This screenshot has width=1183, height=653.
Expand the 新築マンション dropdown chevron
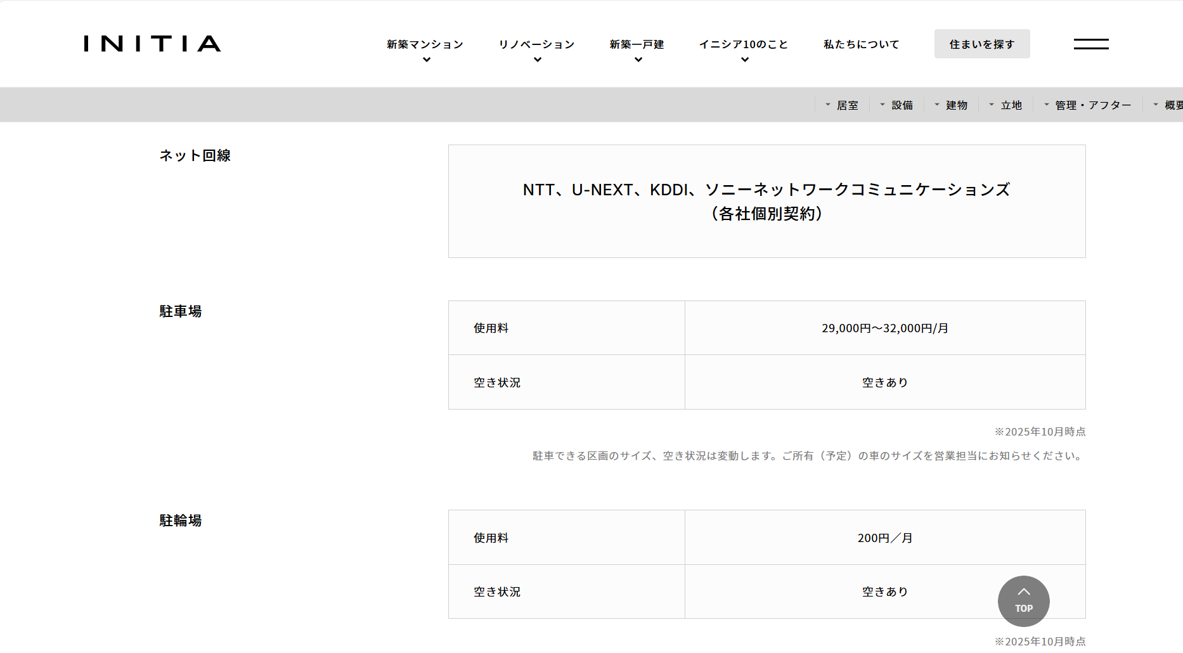tap(427, 60)
